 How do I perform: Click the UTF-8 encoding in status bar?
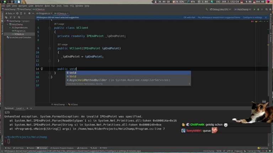pyautogui.click(x=230, y=151)
